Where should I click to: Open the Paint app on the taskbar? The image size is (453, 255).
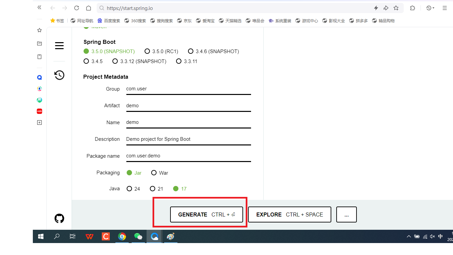point(170,236)
